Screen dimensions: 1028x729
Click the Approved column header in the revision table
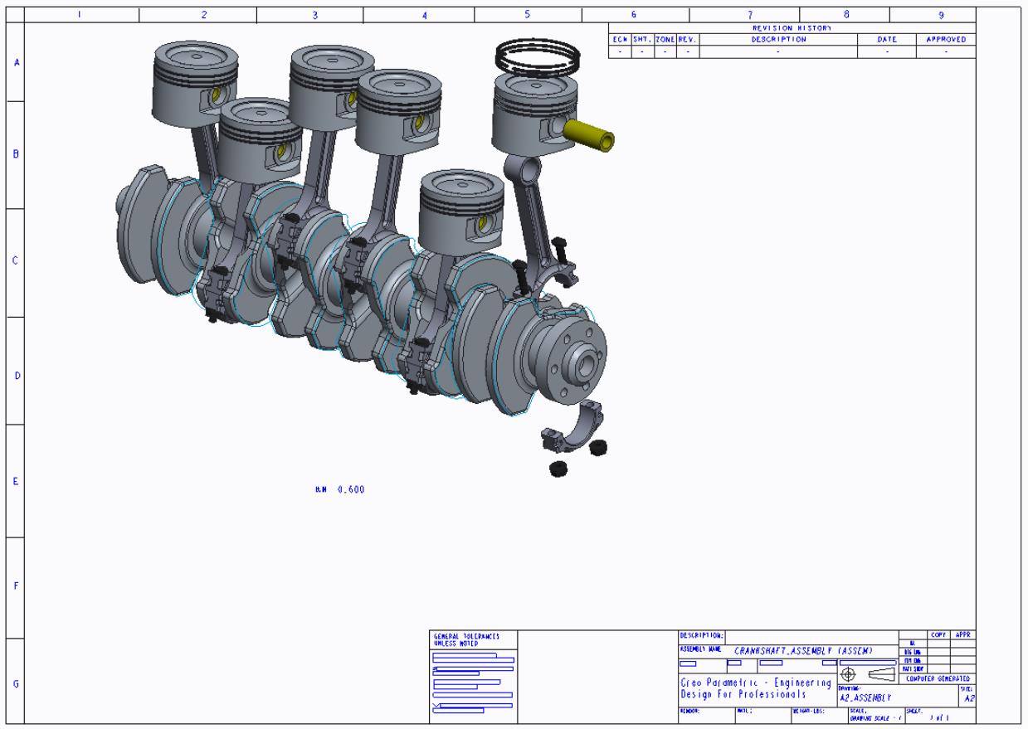(x=945, y=39)
